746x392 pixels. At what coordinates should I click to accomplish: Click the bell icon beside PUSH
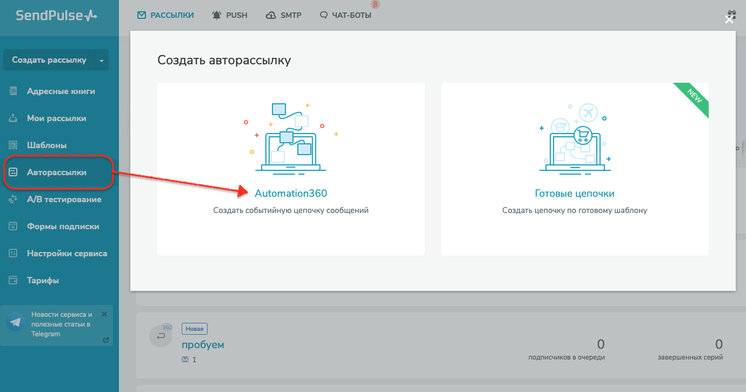pyautogui.click(x=217, y=15)
